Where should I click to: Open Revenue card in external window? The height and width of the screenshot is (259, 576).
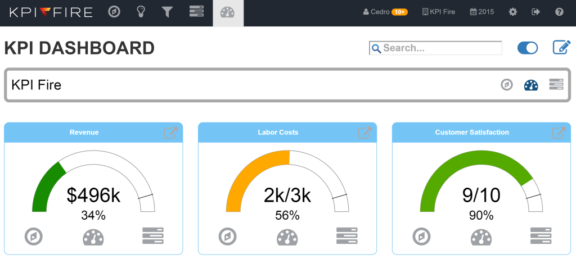[170, 133]
